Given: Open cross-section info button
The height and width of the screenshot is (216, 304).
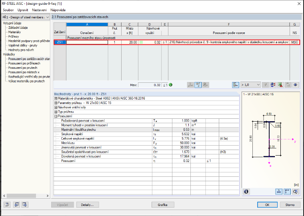Looking at the screenshot, I should [246, 192].
